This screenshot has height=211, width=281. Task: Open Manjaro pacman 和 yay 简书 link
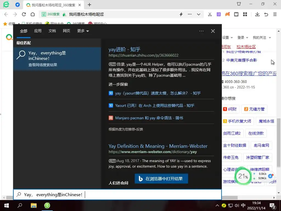click(149, 118)
